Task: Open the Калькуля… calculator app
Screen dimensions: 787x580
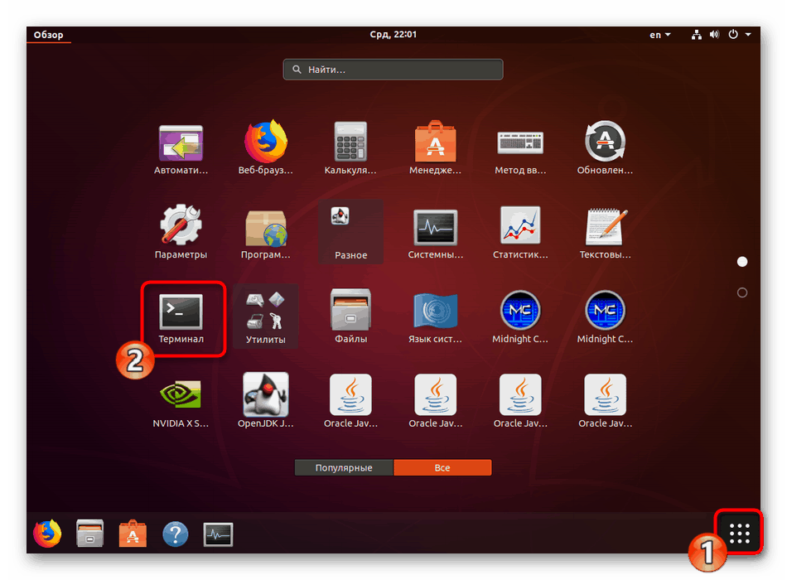Action: [350, 148]
